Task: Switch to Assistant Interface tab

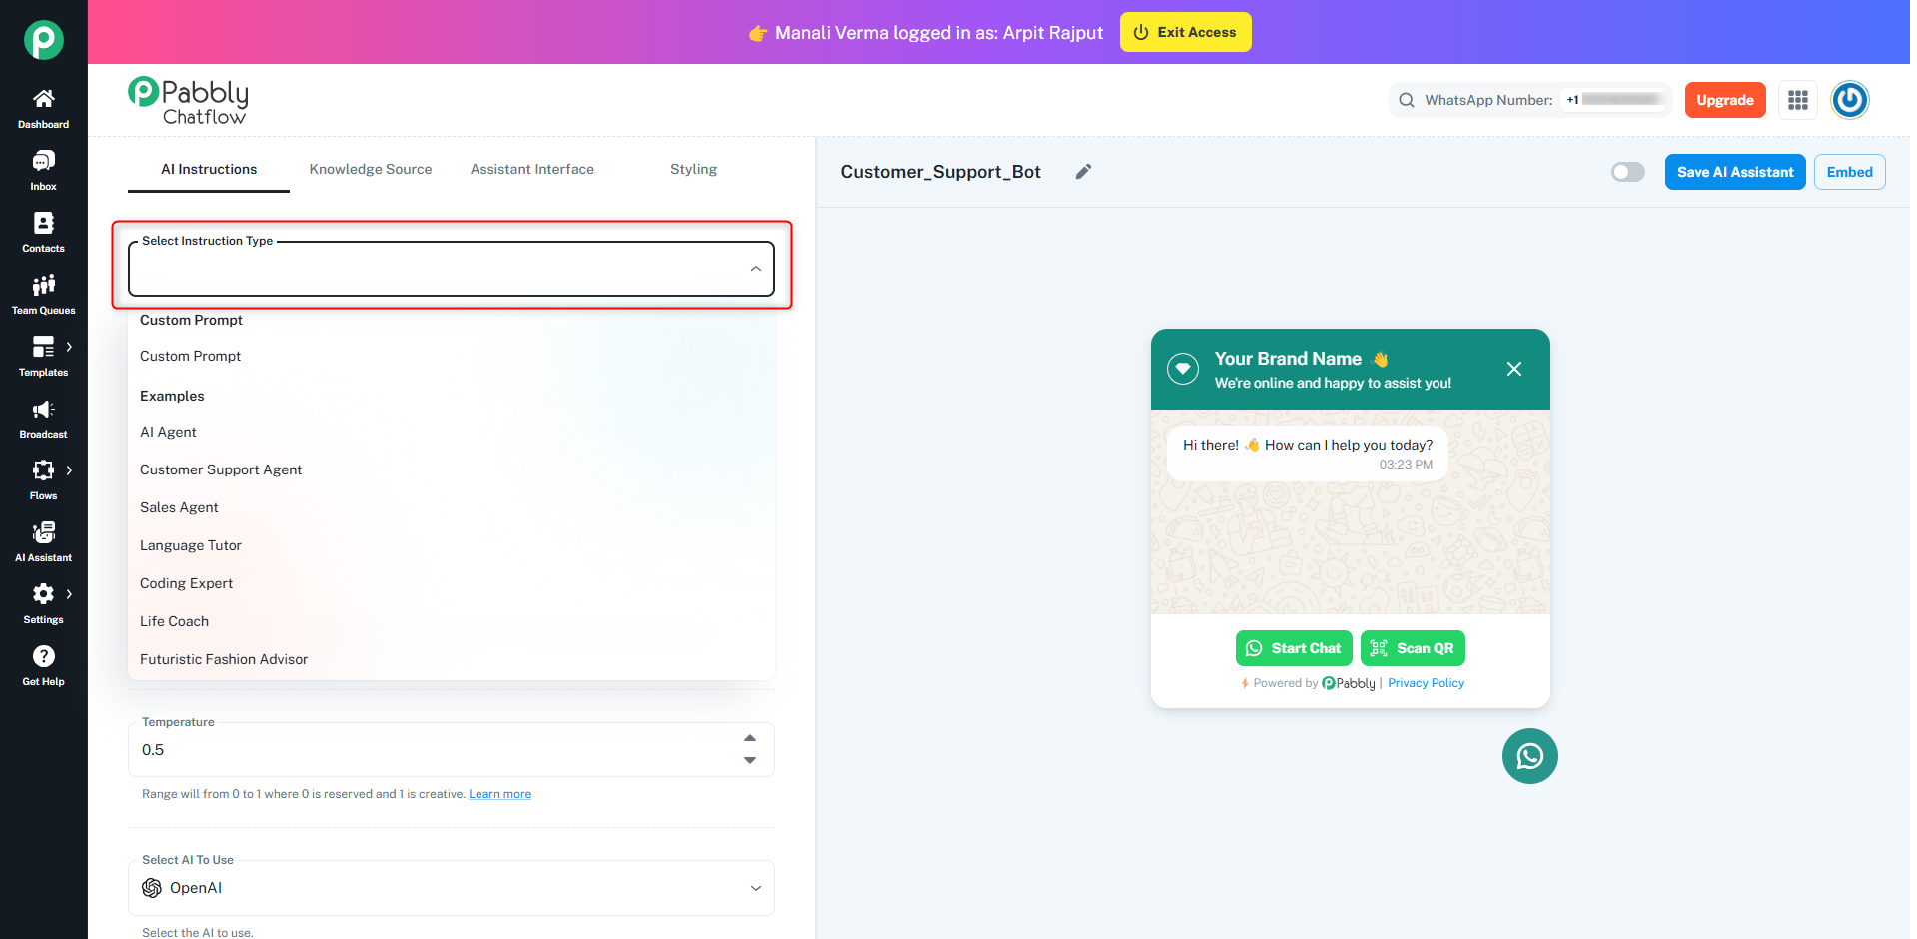Action: pos(532,169)
